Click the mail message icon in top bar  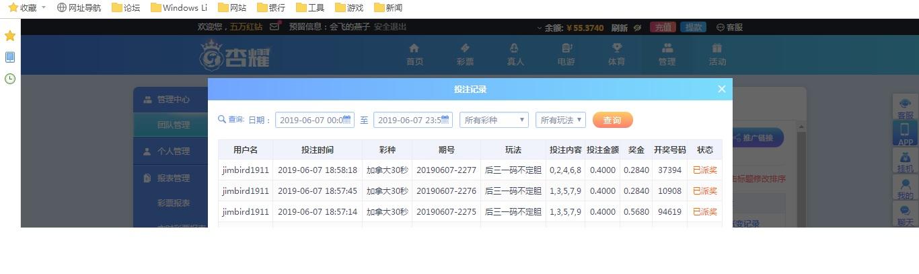(274, 27)
